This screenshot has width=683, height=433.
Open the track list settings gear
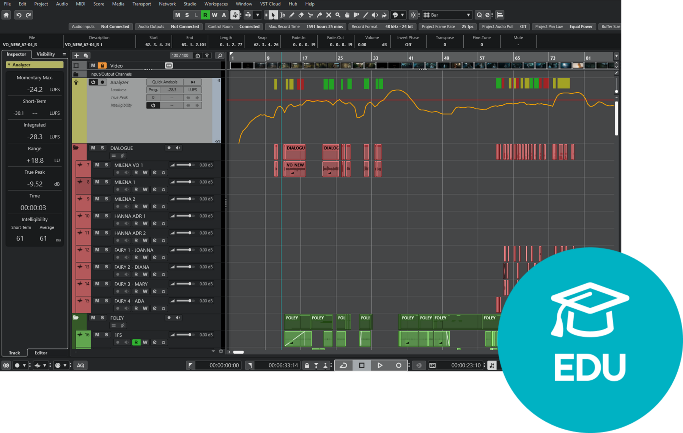click(221, 352)
